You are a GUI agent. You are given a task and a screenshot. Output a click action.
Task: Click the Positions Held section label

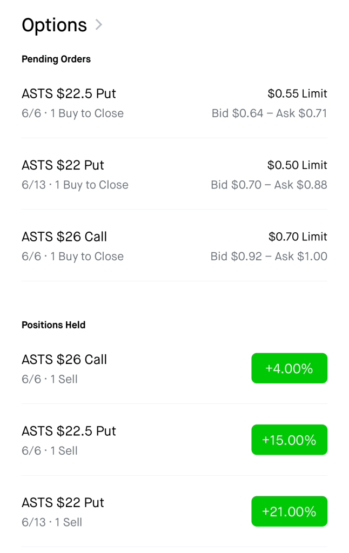53,325
